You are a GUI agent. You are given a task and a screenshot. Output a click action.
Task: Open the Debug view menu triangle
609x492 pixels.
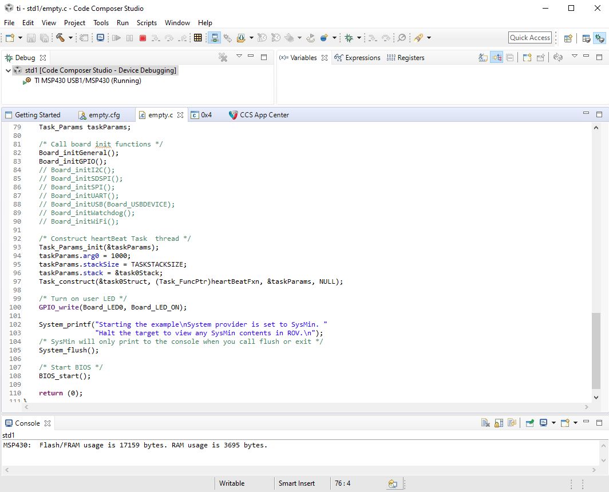point(239,56)
